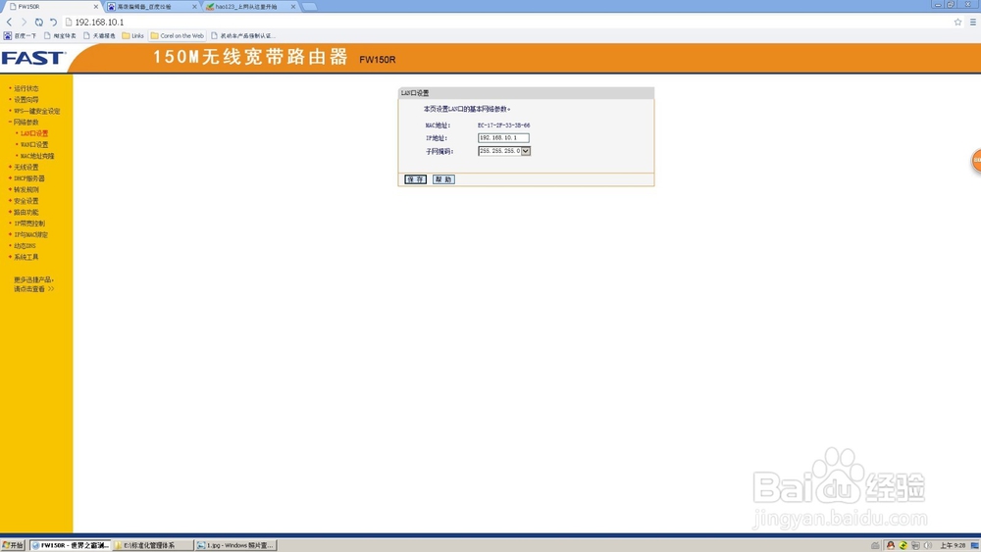This screenshot has width=981, height=552.
Task: Click the 更多迅捷产品 link in the sidebar
Action: coord(33,283)
